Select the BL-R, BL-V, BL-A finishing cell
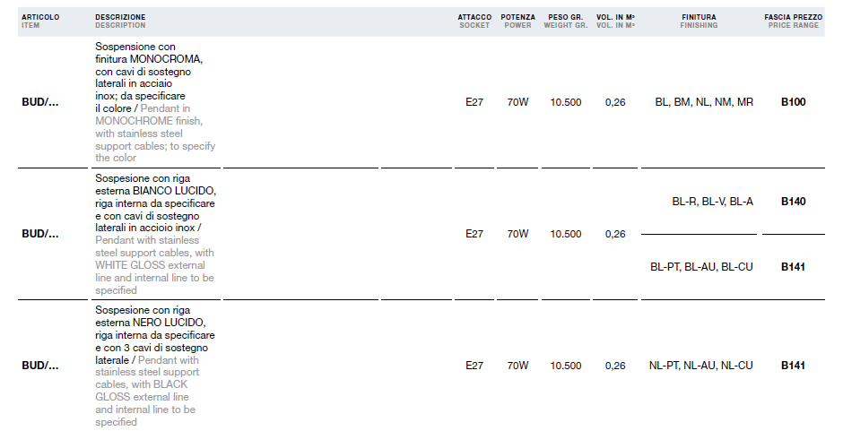The height and width of the screenshot is (431, 843). pyautogui.click(x=712, y=202)
